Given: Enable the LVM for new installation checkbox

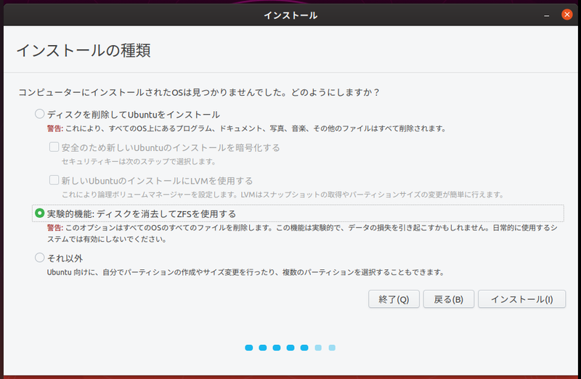Looking at the screenshot, I should 54,180.
